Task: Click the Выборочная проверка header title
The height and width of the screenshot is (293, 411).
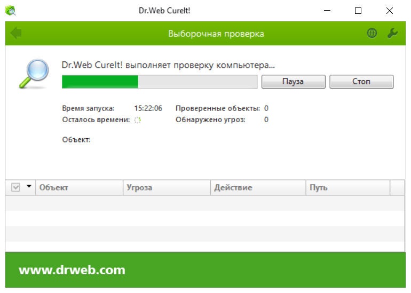Action: [x=216, y=34]
